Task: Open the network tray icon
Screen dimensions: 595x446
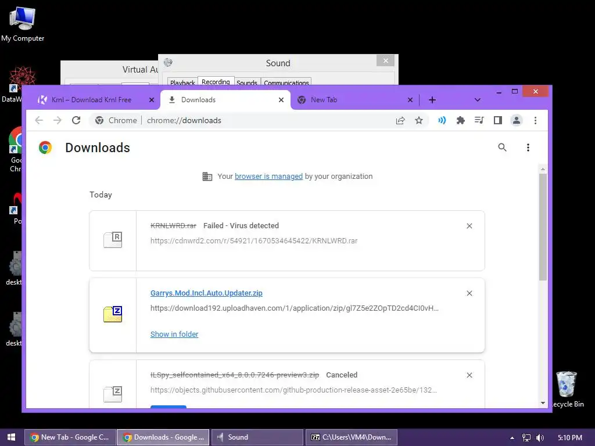Action: point(526,438)
